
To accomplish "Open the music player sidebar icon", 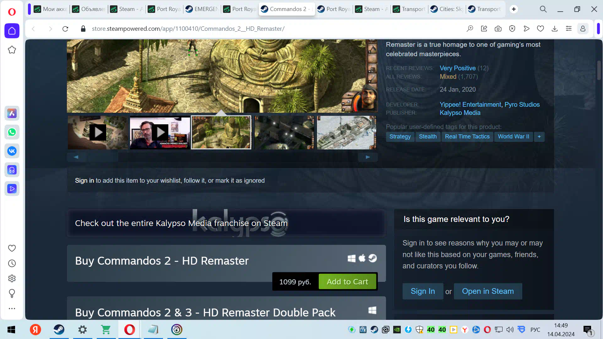I will pyautogui.click(x=12, y=170).
